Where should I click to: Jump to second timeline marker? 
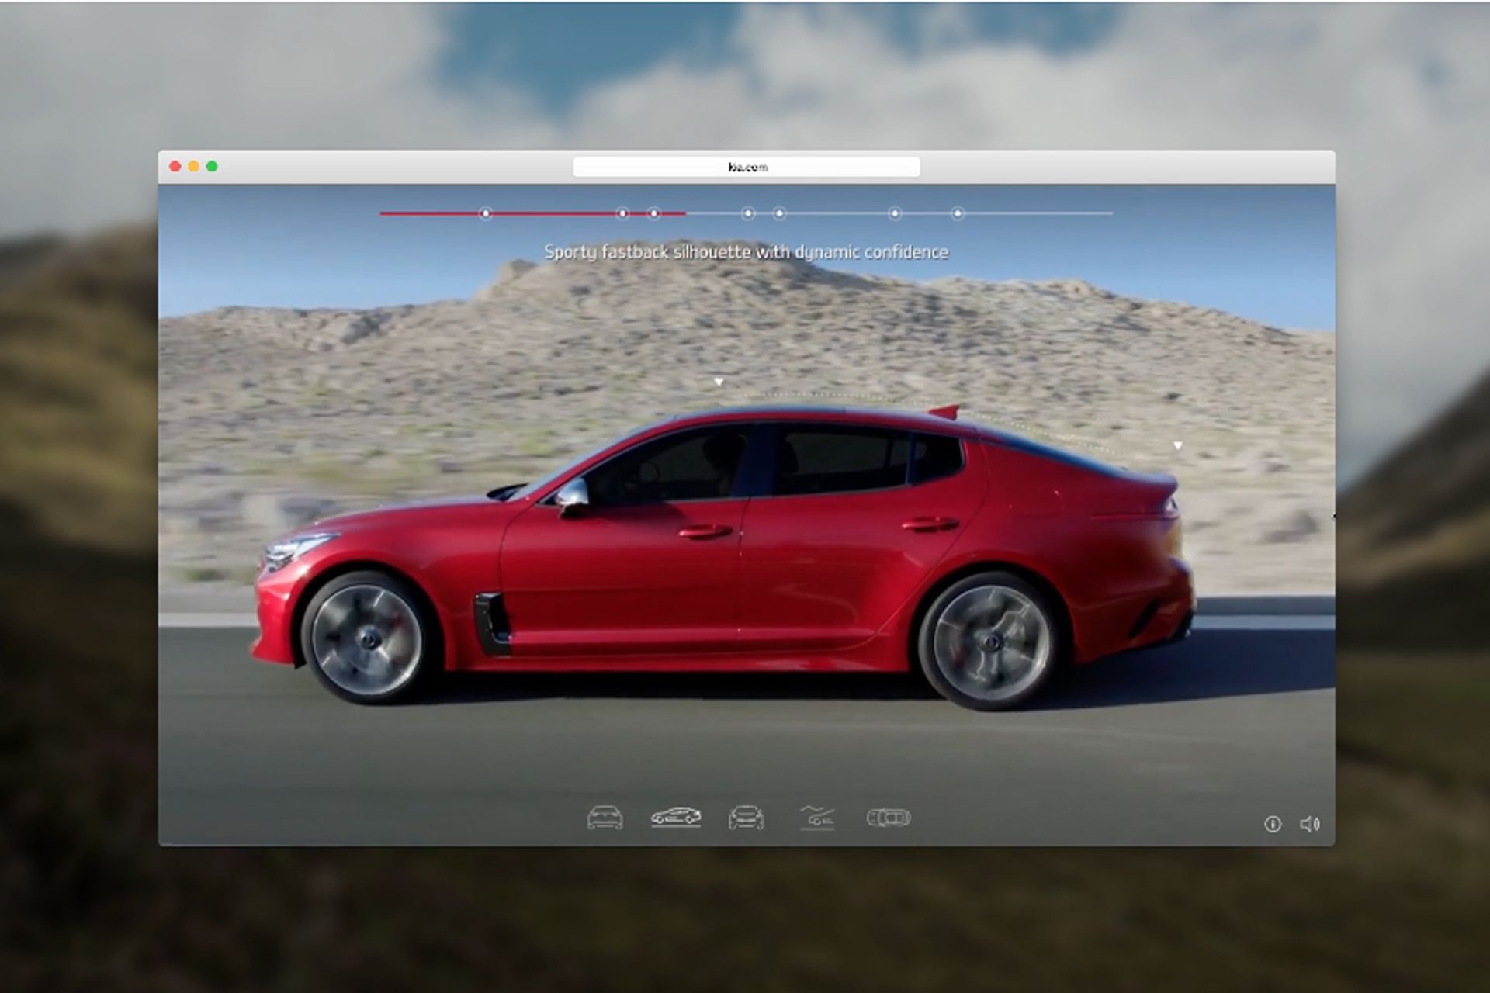point(622,213)
